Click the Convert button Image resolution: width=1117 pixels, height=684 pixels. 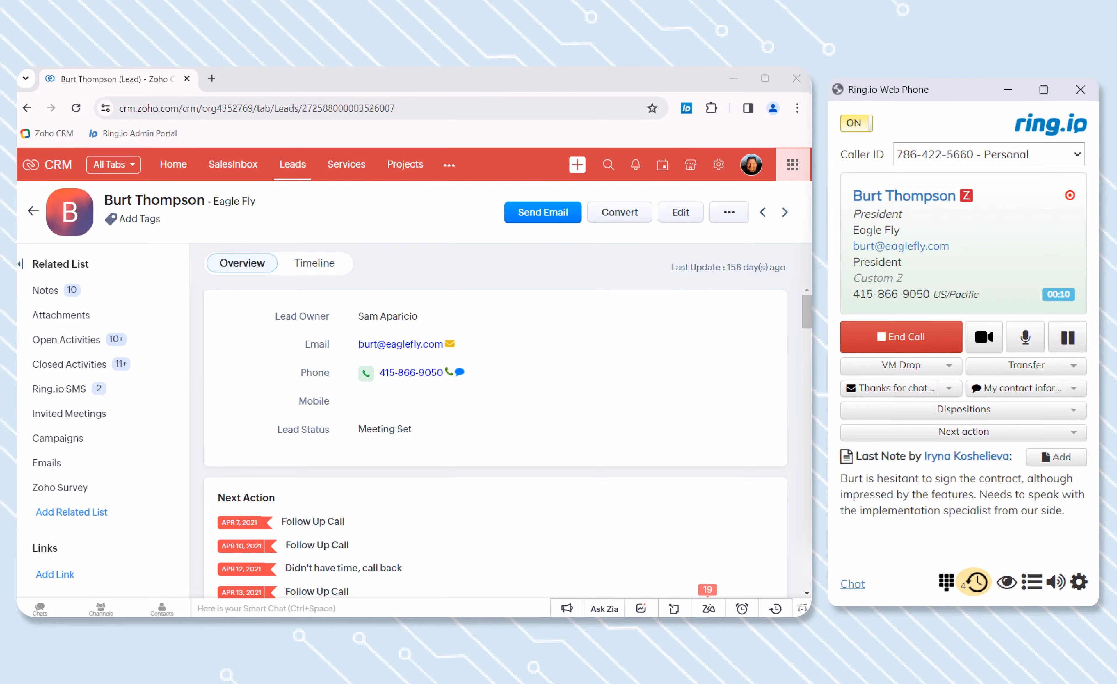[x=619, y=212]
